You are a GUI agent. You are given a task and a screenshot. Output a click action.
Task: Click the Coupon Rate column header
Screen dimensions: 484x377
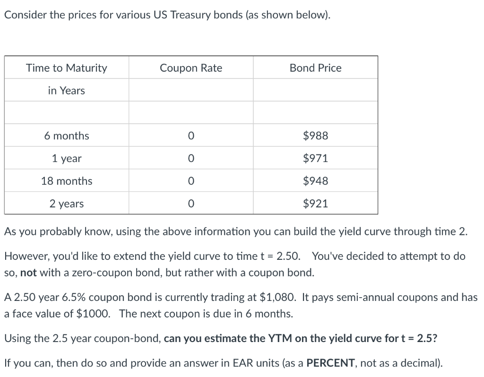(191, 68)
